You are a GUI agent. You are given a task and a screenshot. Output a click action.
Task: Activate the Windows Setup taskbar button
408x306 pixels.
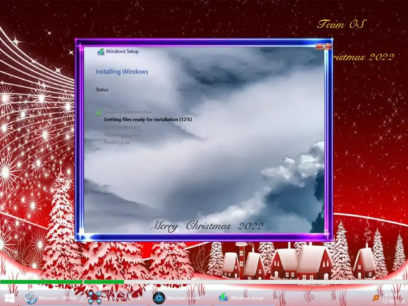click(x=241, y=298)
